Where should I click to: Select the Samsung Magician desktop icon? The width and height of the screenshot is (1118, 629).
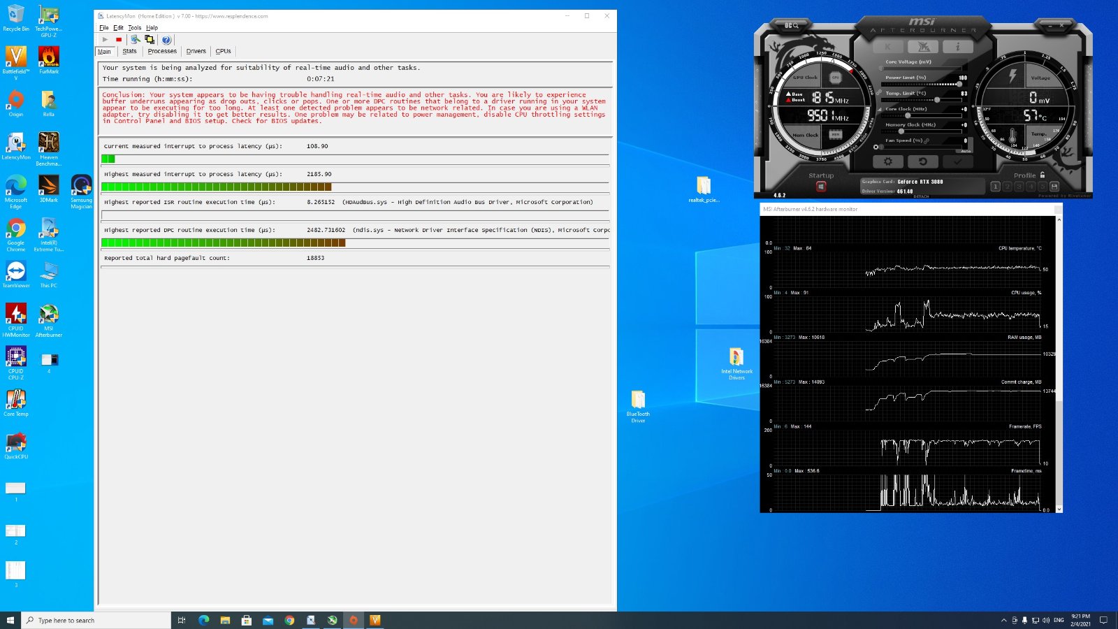point(81,191)
